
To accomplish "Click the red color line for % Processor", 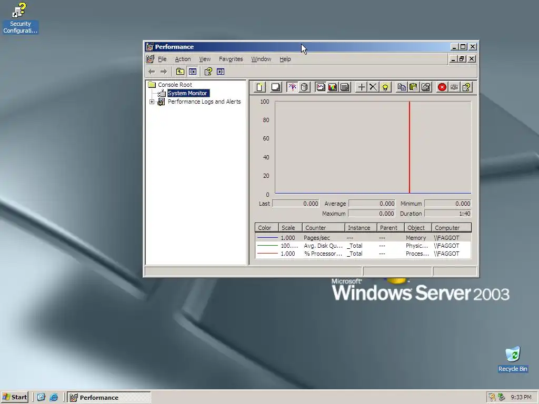I will click(x=267, y=254).
